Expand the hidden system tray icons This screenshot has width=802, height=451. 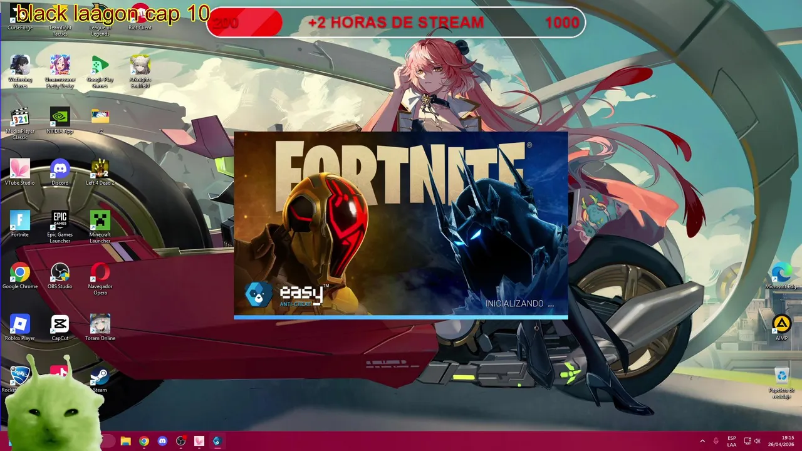[x=702, y=441]
